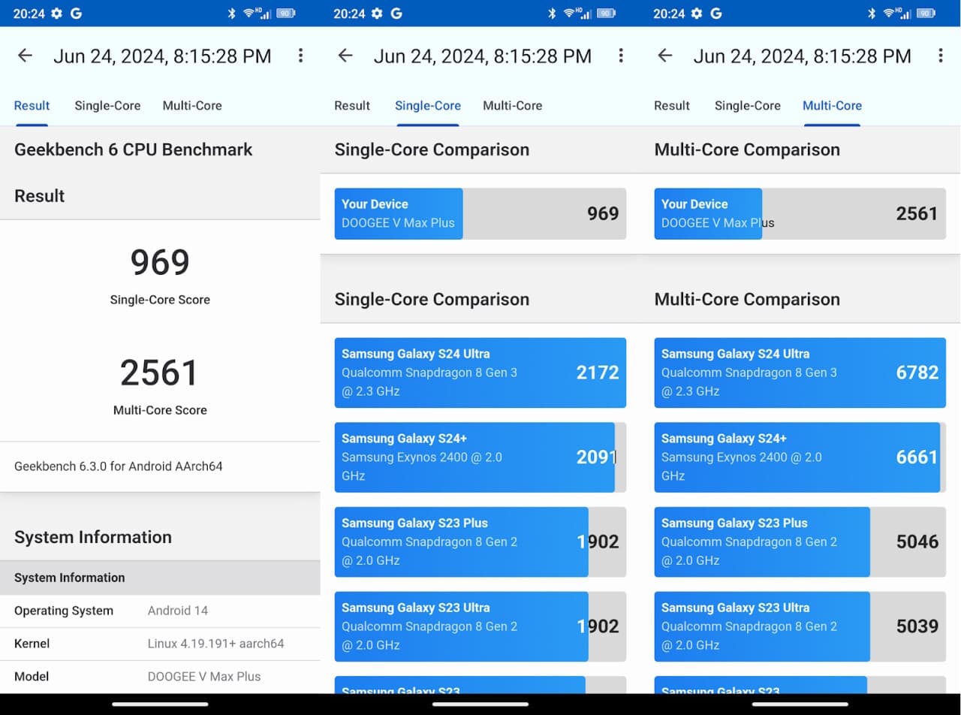Viewport: 961px width, 715px height.
Task: Switch to the Multi-Core tab from the Result screen
Action: point(192,106)
